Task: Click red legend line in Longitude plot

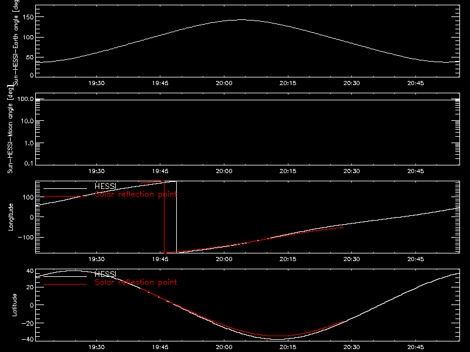Action: (x=65, y=197)
